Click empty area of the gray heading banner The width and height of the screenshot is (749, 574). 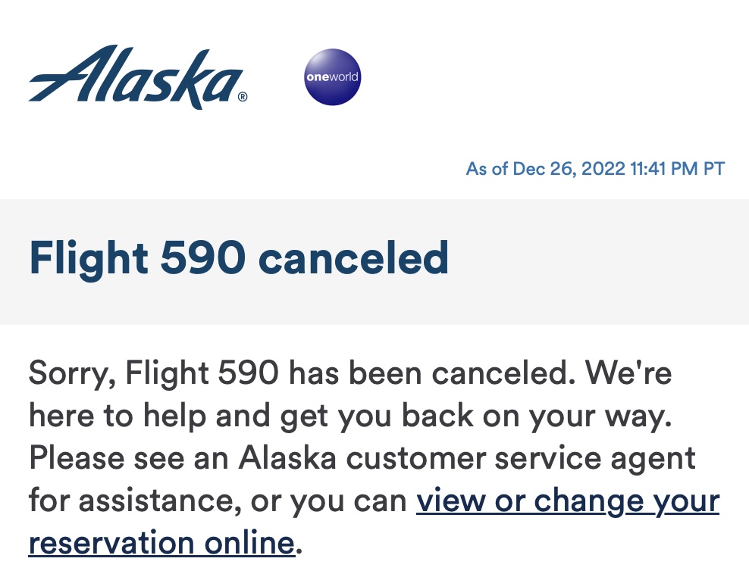pos(597,261)
